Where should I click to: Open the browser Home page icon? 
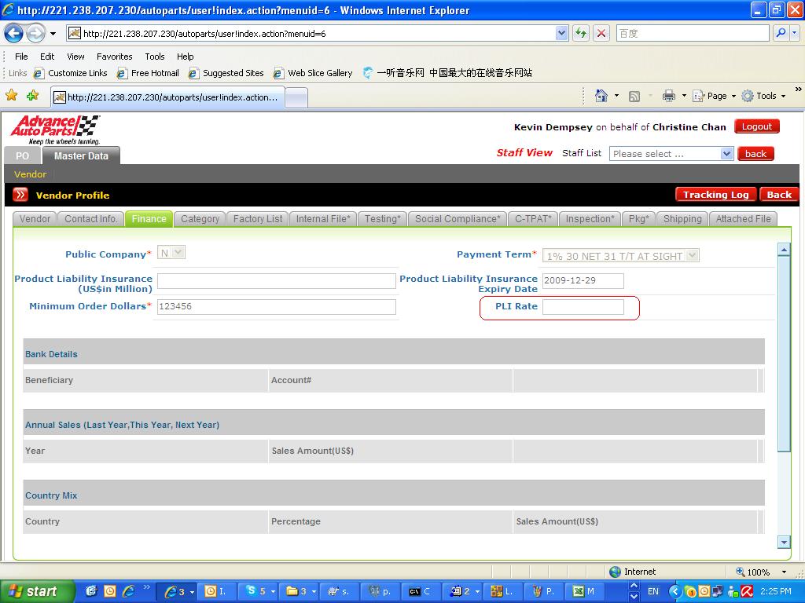601,96
